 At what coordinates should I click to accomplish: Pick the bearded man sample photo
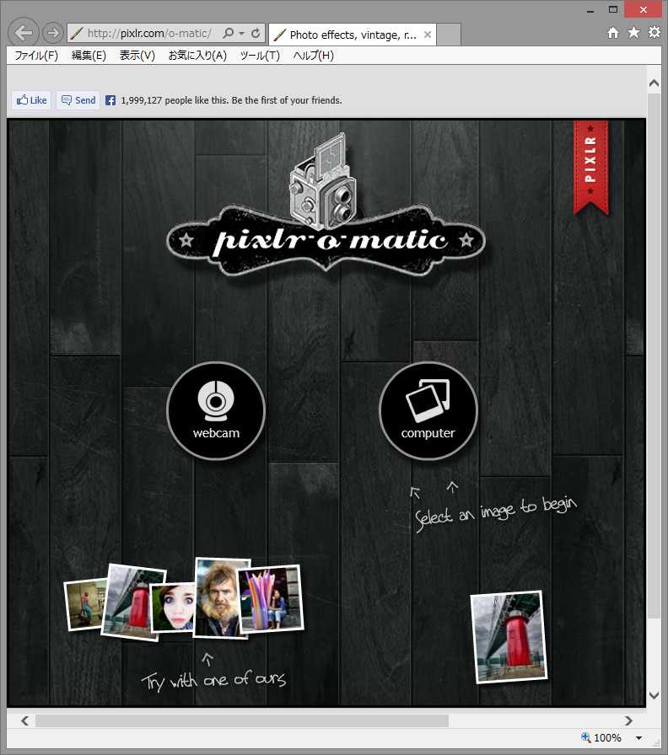pyautogui.click(x=220, y=598)
